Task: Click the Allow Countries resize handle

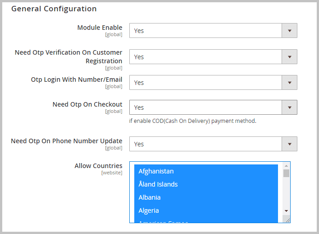Action: tap(287, 220)
